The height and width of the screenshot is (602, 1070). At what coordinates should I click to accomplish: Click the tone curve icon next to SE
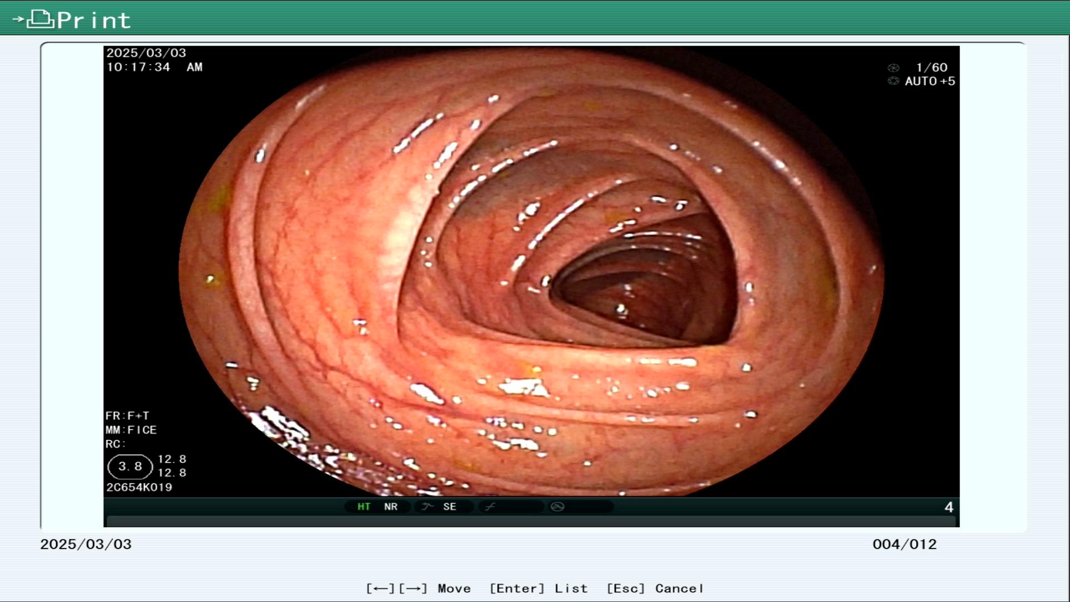pyautogui.click(x=427, y=507)
